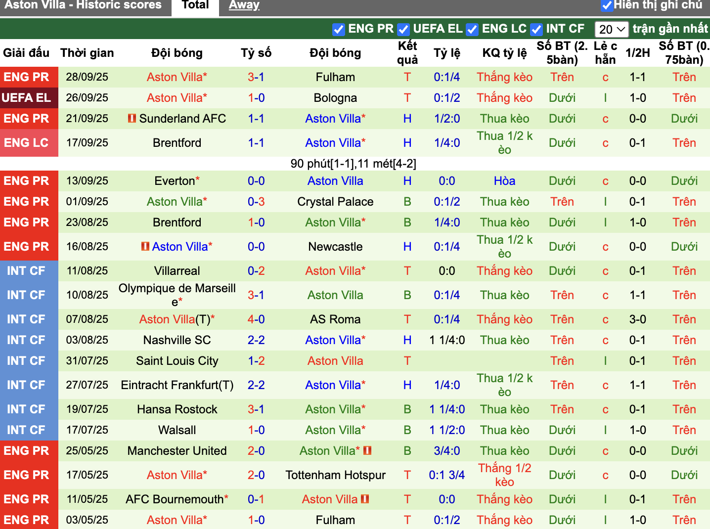Click the Kết quả column header
The height and width of the screenshot is (529, 710).
(x=407, y=53)
